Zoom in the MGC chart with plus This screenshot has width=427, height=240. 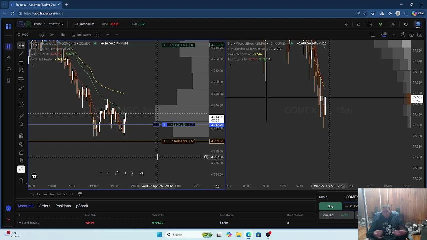108,173
